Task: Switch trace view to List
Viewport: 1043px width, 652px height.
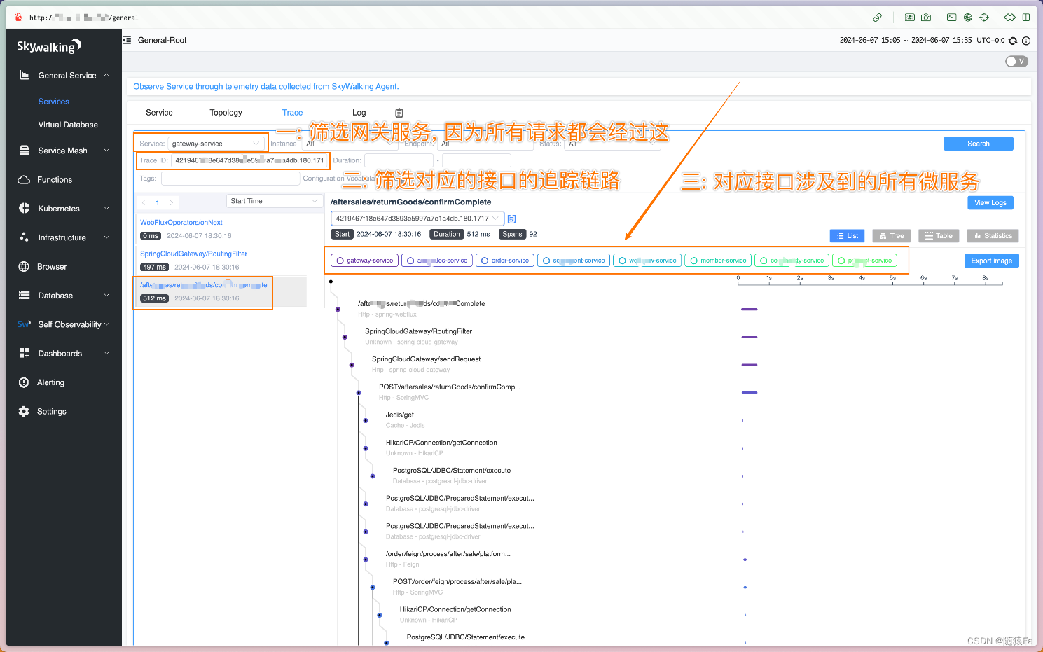Action: click(x=847, y=236)
